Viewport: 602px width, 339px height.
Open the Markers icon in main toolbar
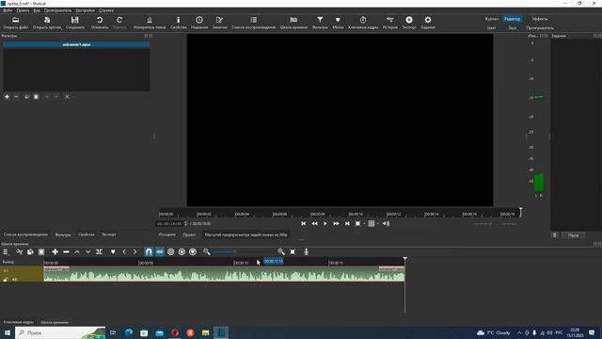coord(338,20)
